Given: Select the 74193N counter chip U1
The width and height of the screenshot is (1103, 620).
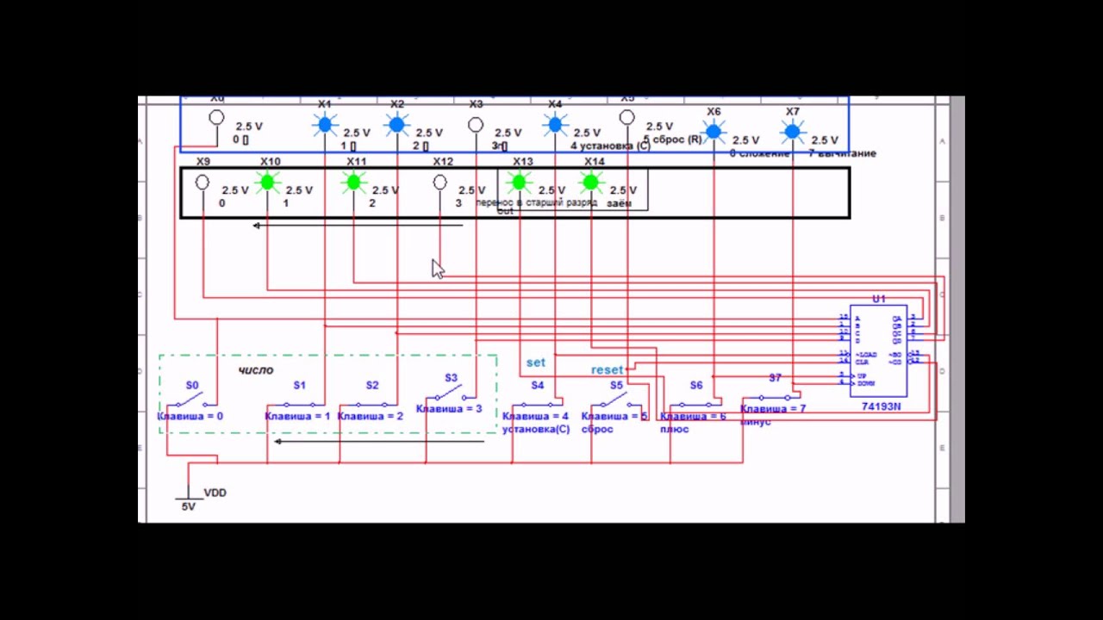Looking at the screenshot, I should pyautogui.click(x=878, y=351).
